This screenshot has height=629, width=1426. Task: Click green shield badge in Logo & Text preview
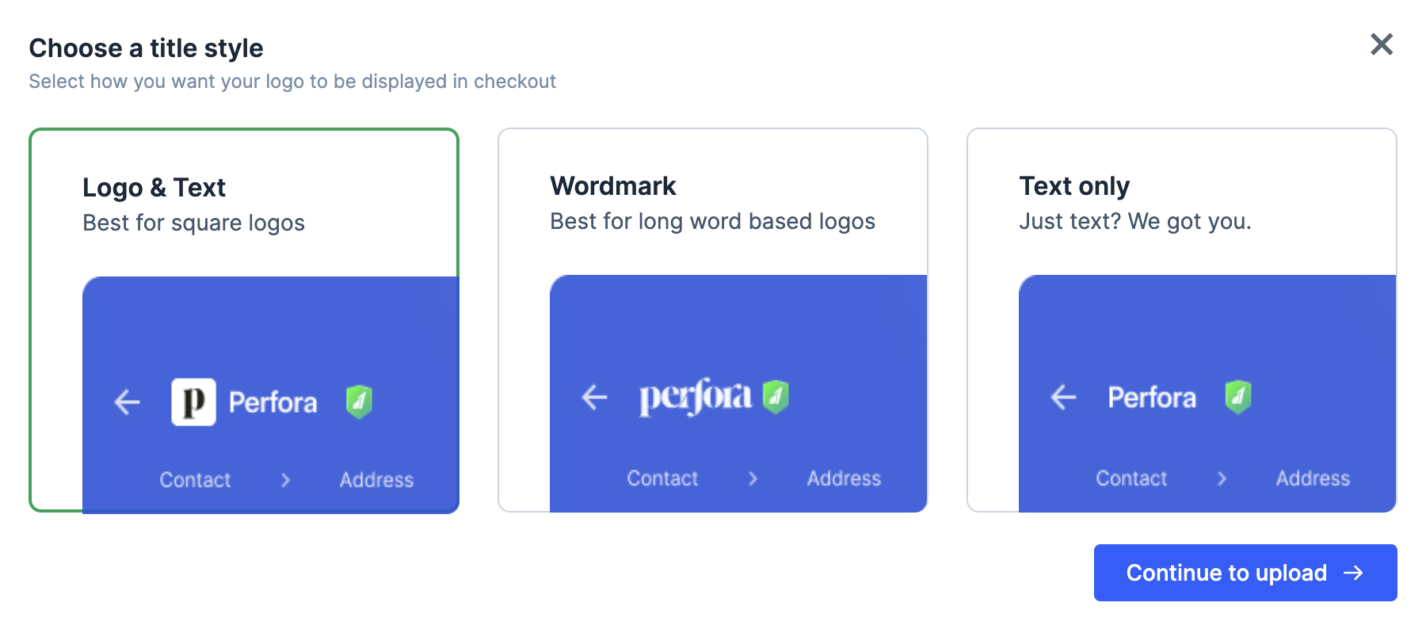359,402
